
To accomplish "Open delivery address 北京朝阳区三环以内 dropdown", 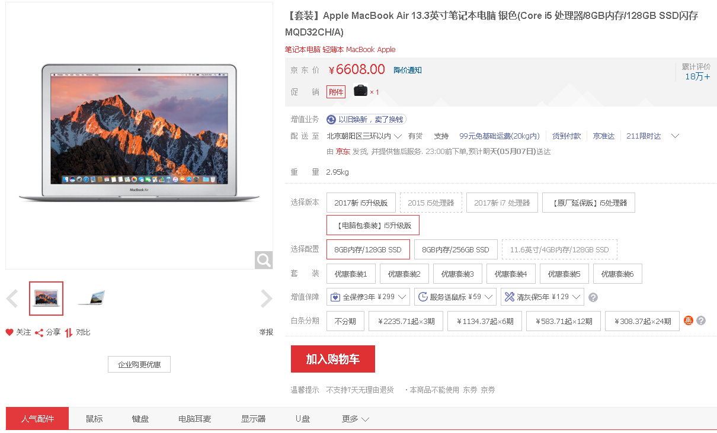I will (x=364, y=136).
